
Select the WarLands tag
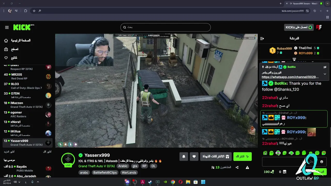[129, 173]
